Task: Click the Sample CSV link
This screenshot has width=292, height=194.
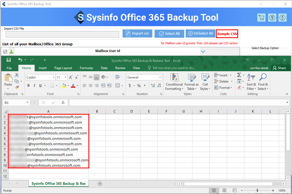Action: [227, 34]
